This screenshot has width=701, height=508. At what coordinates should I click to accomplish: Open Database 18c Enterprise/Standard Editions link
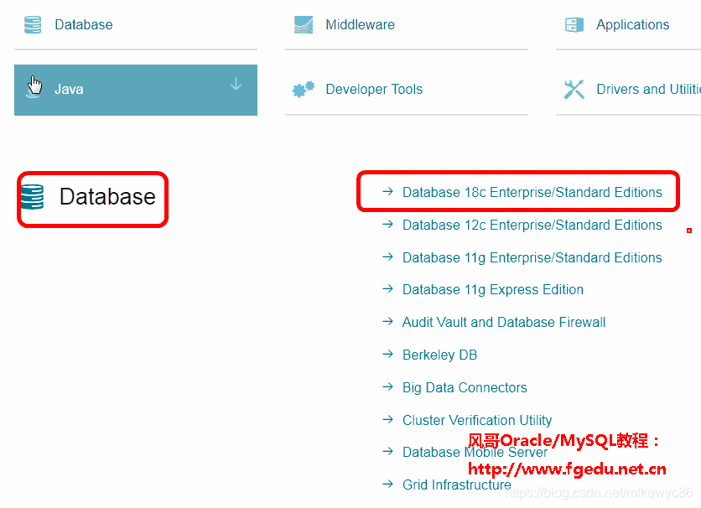pyautogui.click(x=532, y=192)
